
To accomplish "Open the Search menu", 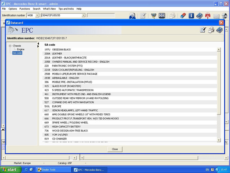I will point(36,9).
